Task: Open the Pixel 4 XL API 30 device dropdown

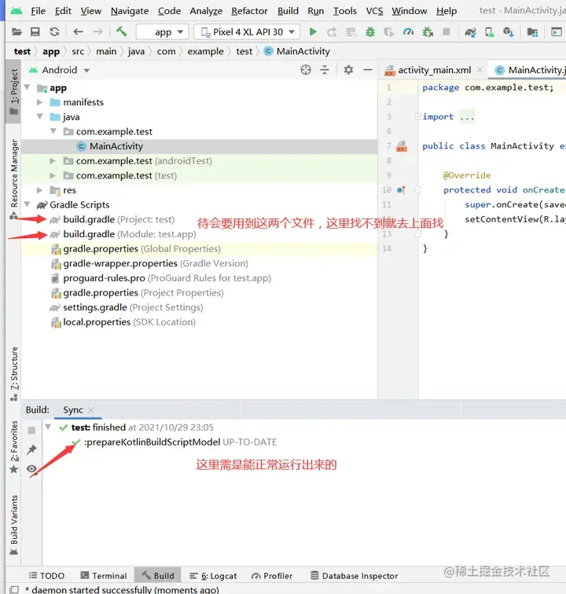Action: click(x=247, y=31)
